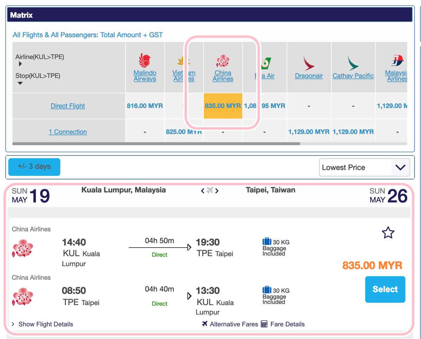Choose the 816.00 MYR Malindo fare
Image resolution: width=421 pixels, height=339 pixels.
[x=145, y=106]
